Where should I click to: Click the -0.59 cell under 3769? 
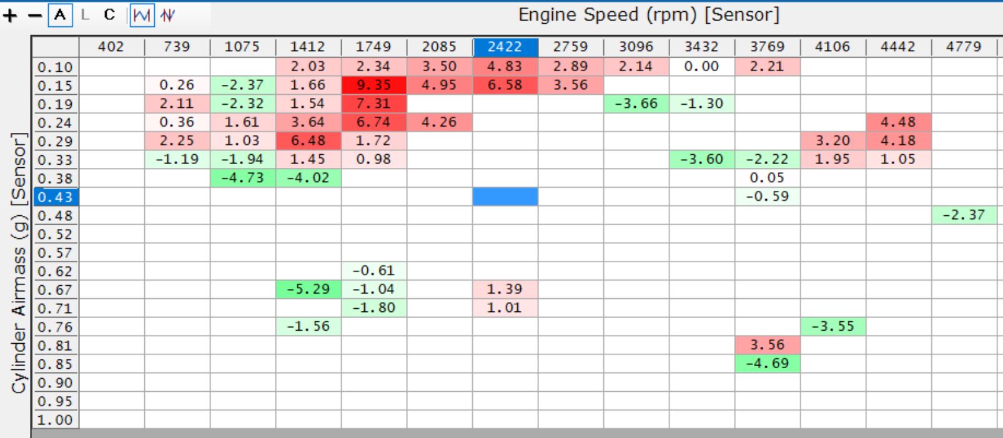click(768, 197)
